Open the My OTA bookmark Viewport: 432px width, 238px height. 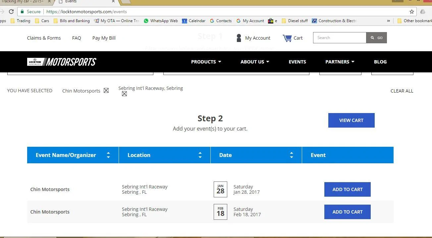tap(117, 21)
